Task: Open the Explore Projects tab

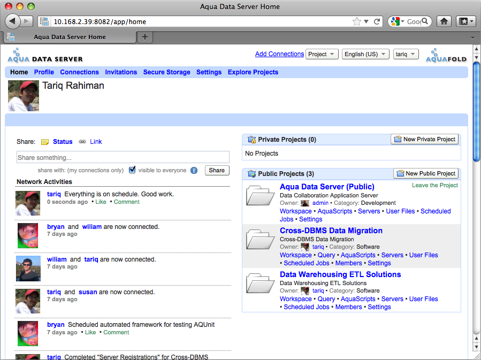Action: coord(253,72)
